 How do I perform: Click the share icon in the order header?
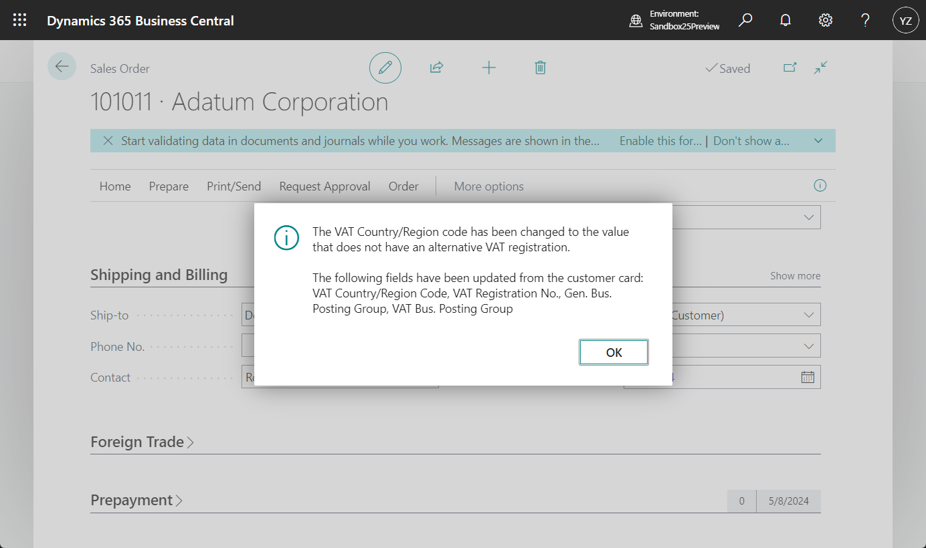click(x=436, y=67)
